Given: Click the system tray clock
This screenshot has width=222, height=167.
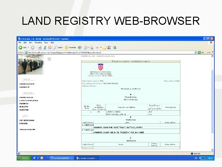Looking at the screenshot, I should pyautogui.click(x=210, y=158).
